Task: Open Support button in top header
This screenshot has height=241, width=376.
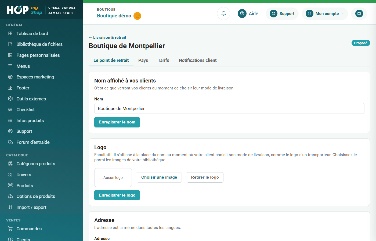Action: point(282,14)
